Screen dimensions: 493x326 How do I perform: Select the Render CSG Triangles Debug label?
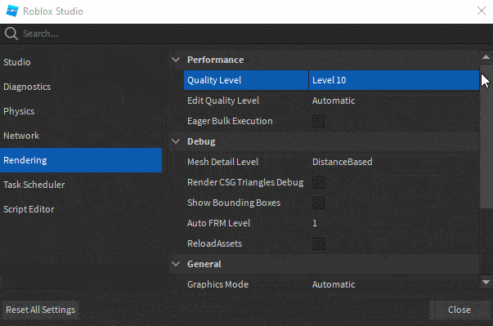pos(245,182)
